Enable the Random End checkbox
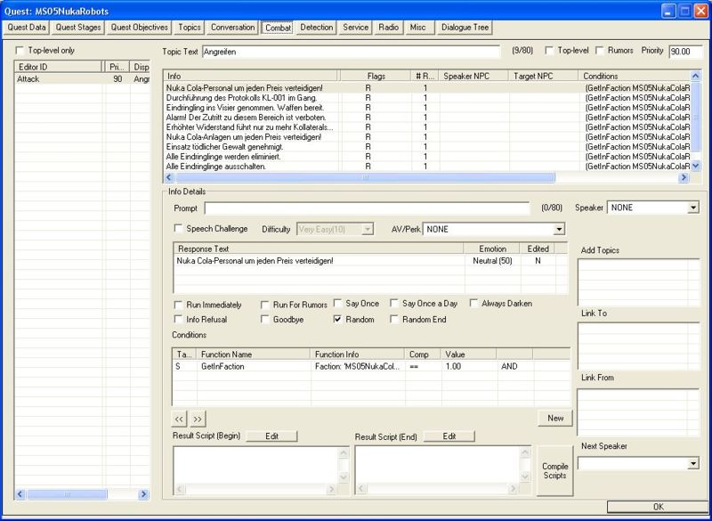The height and width of the screenshot is (521, 712). (x=394, y=320)
